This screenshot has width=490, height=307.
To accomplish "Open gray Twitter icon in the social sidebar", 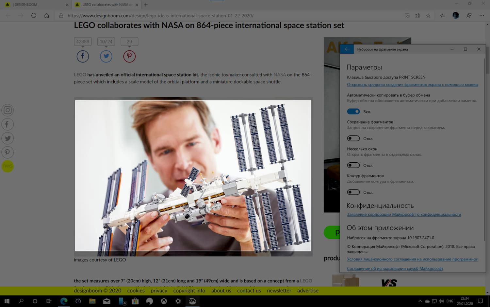I will pos(8,138).
